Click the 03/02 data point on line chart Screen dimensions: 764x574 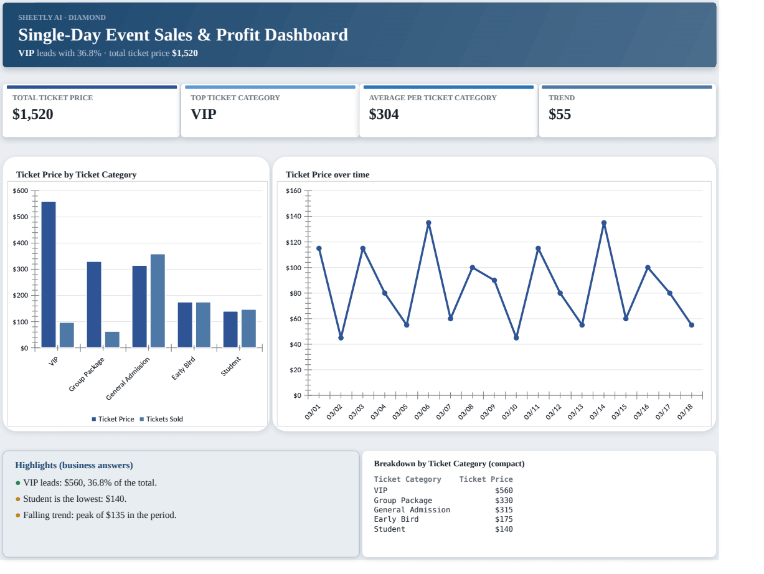point(341,337)
